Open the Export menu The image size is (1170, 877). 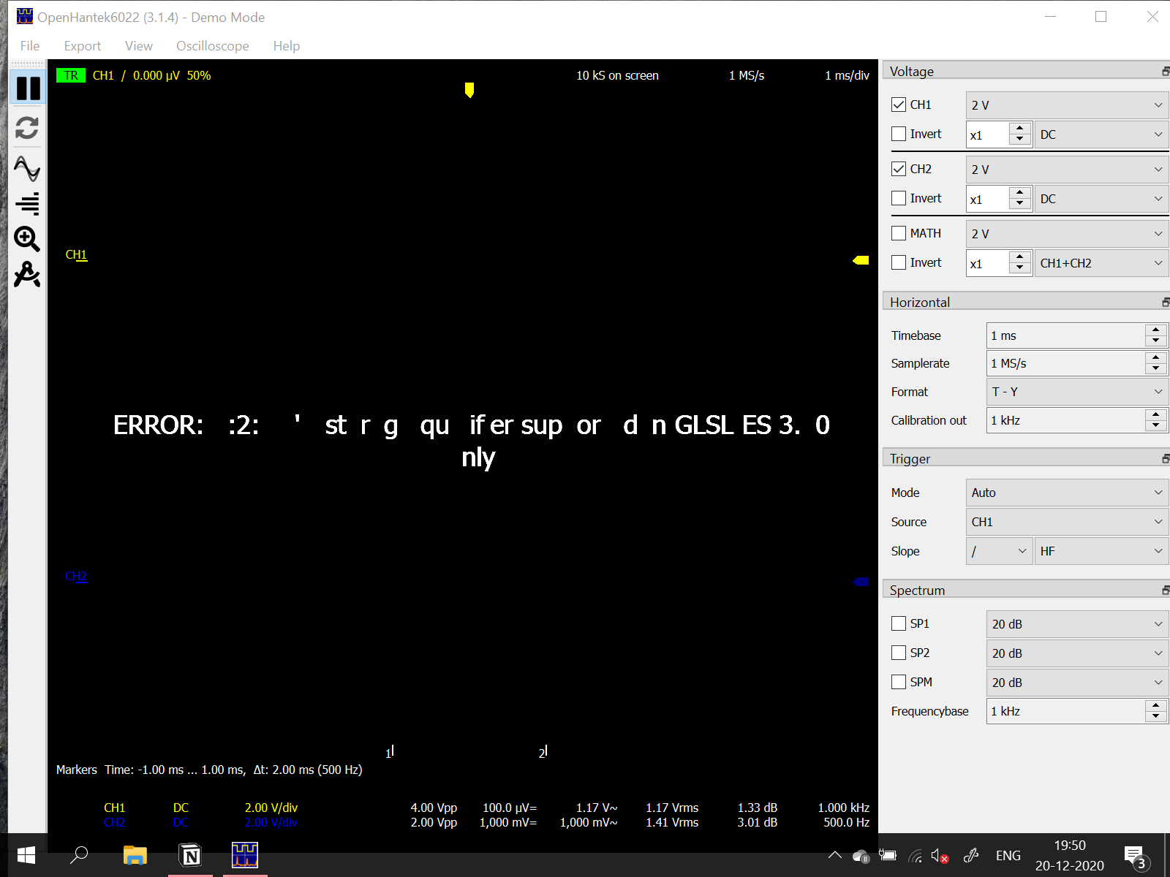point(82,45)
